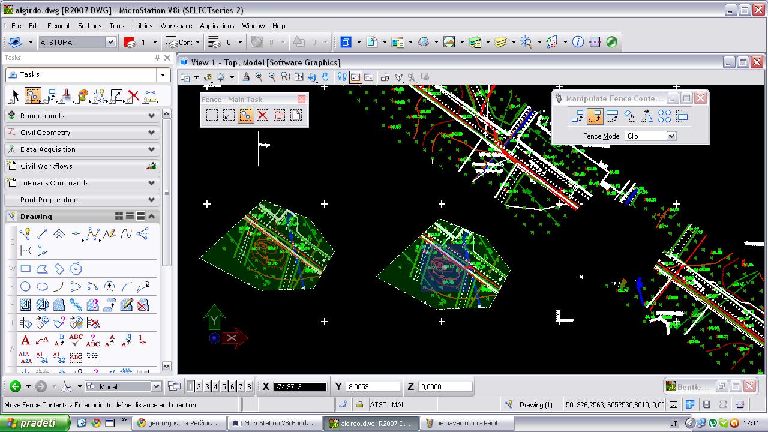Open the Model dropdown in bottom bar
The height and width of the screenshot is (432, 768).
(x=156, y=386)
